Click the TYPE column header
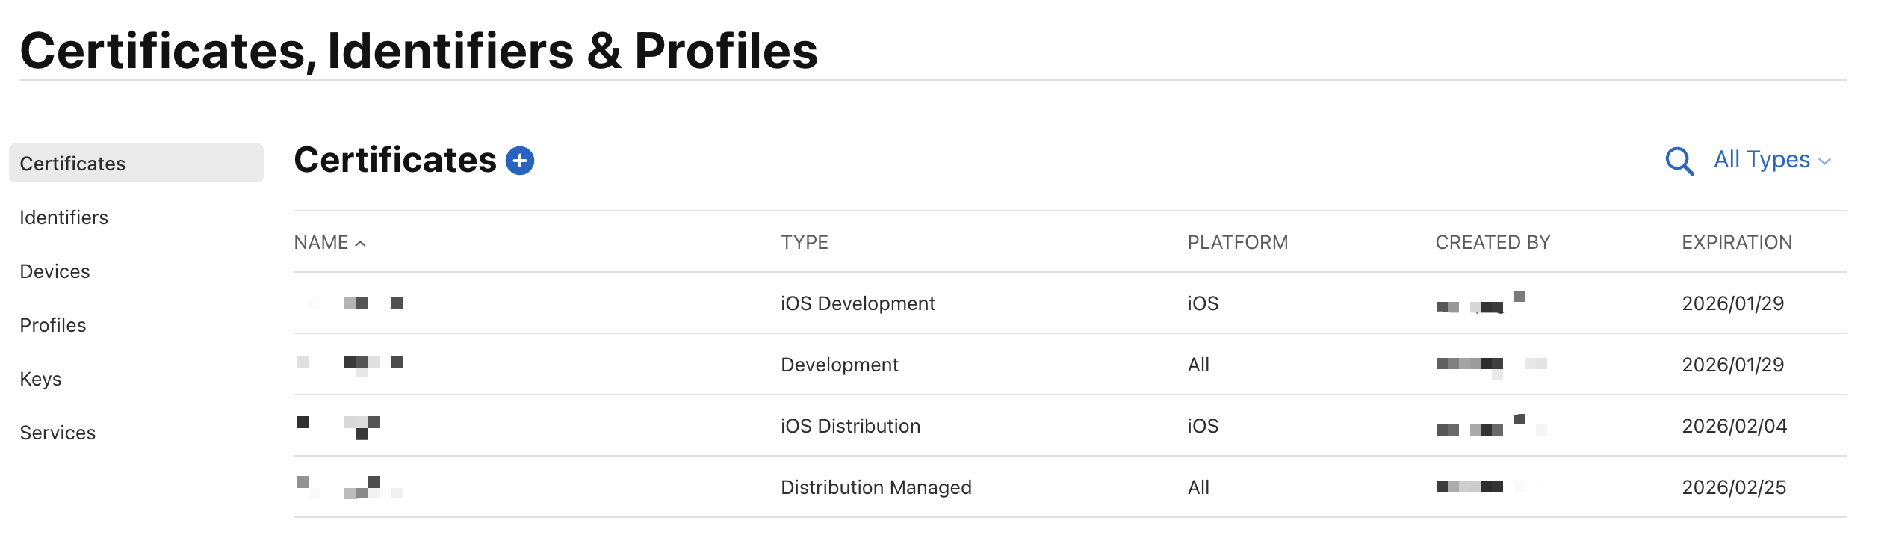The height and width of the screenshot is (559, 1896). pos(804,243)
